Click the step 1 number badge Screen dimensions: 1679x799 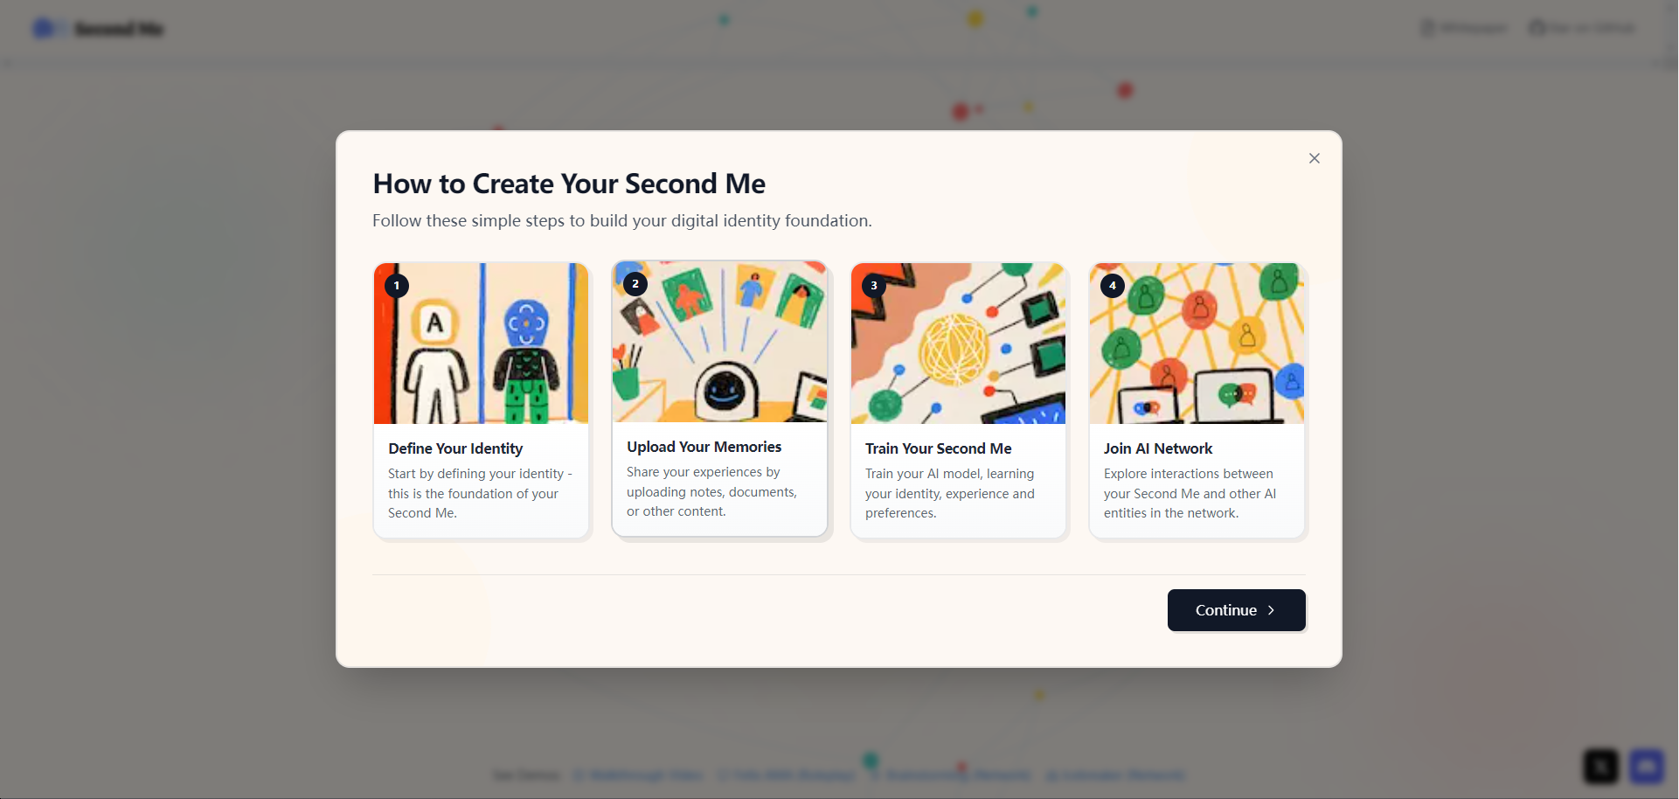pos(397,286)
